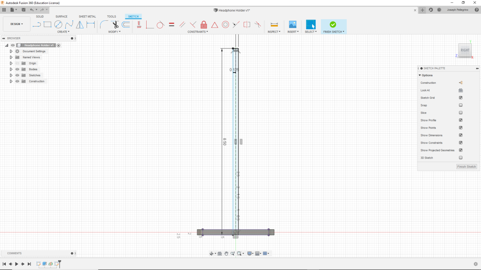
Task: Open the CREATE dropdown menu
Action: tap(63, 32)
